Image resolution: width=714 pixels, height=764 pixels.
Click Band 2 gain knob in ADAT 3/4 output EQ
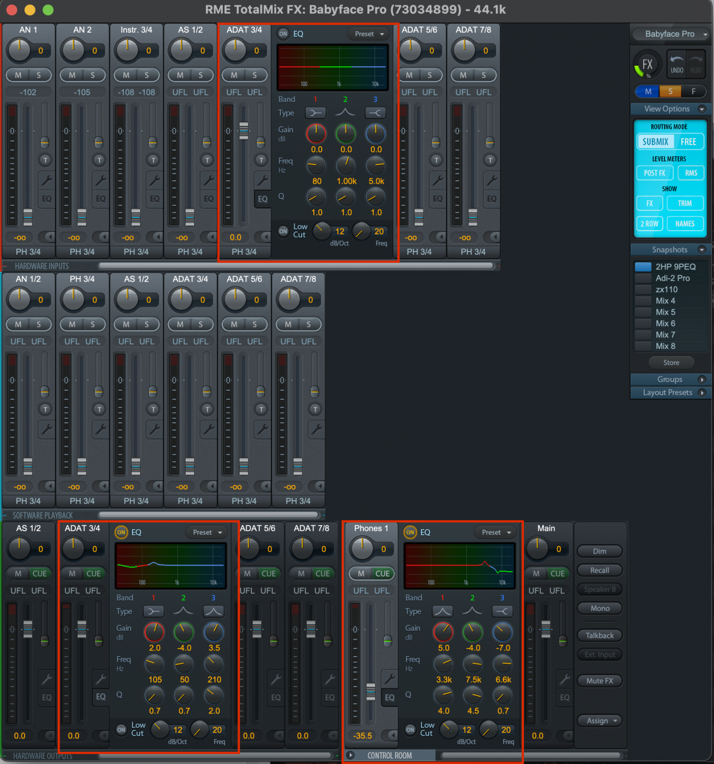184,632
